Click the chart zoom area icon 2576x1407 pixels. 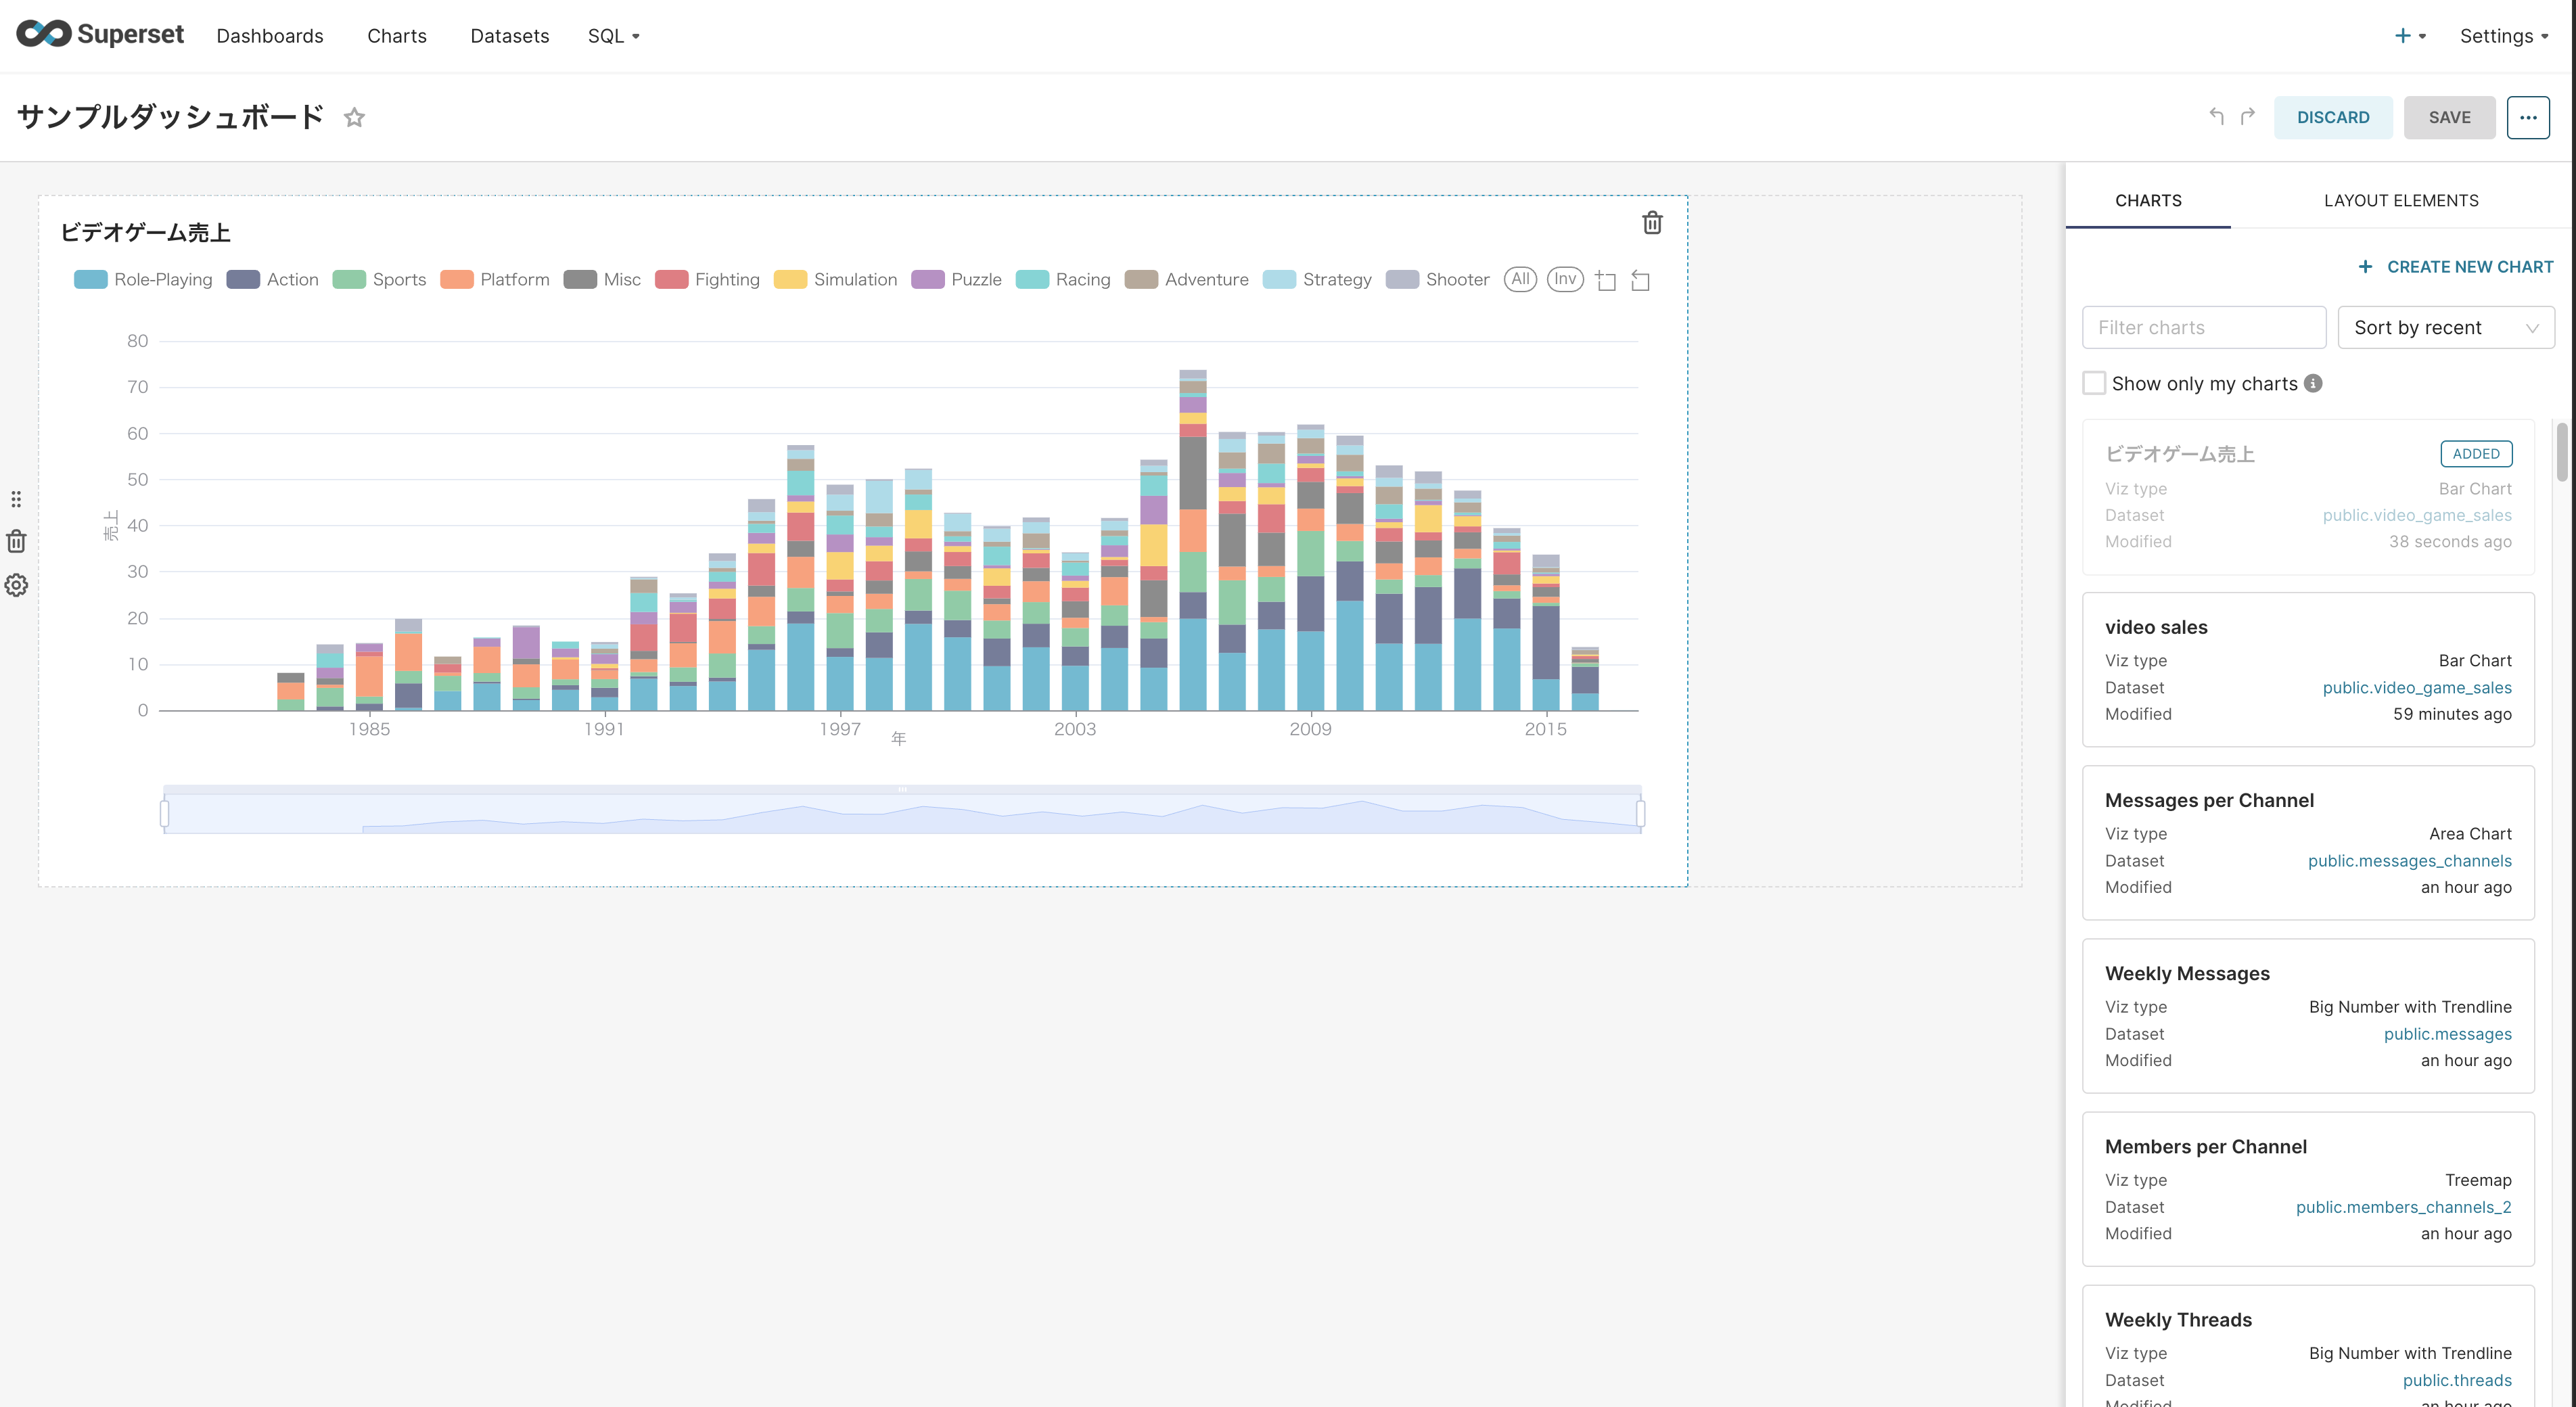1606,280
